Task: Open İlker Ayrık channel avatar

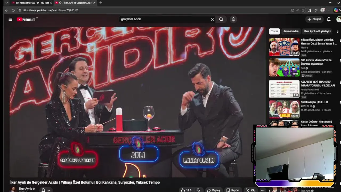Action: tap(13, 189)
